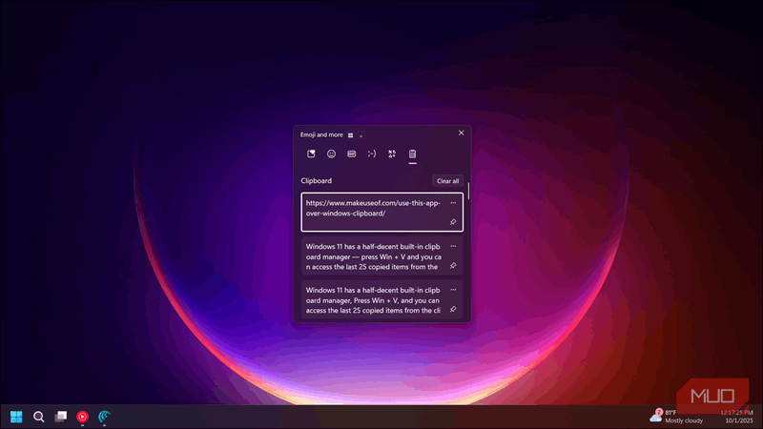Open the Most recently used tab
This screenshot has width=763, height=429.
[x=311, y=153]
